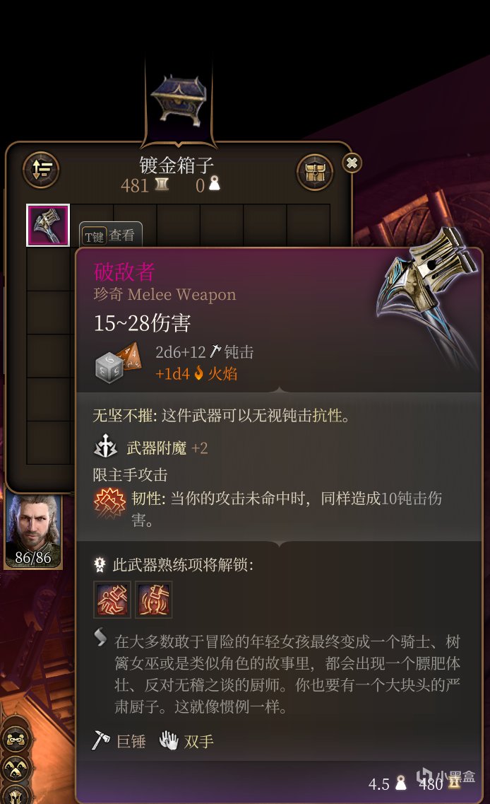Click the gilded chest image above window
This screenshot has height=804, width=490.
point(179,101)
